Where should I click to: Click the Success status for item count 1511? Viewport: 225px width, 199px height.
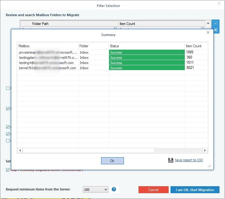[147, 63]
